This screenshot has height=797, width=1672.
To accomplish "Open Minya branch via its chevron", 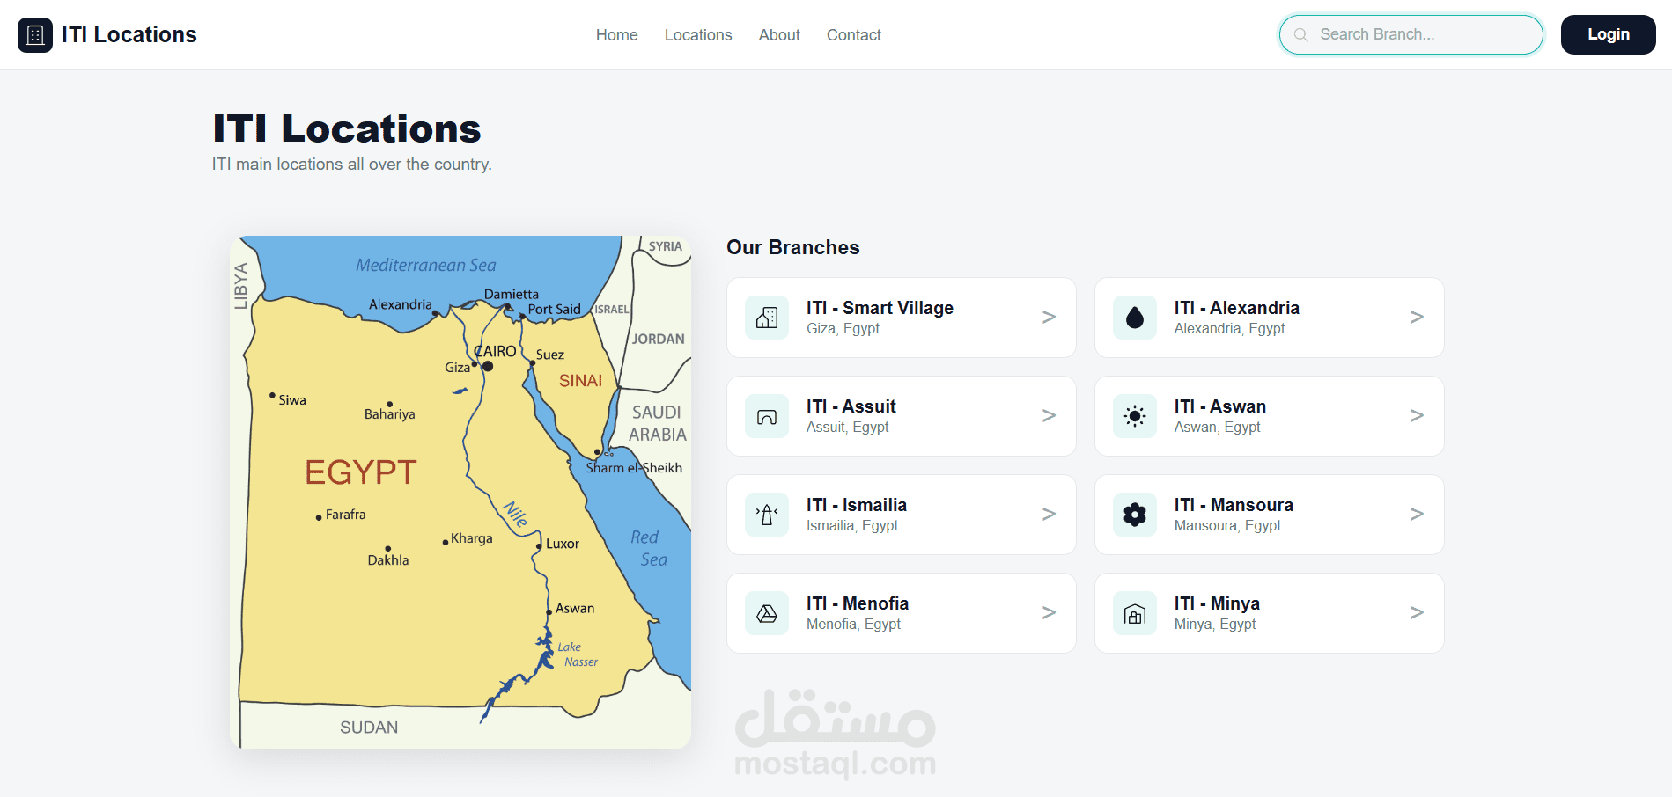I will click(x=1417, y=613).
